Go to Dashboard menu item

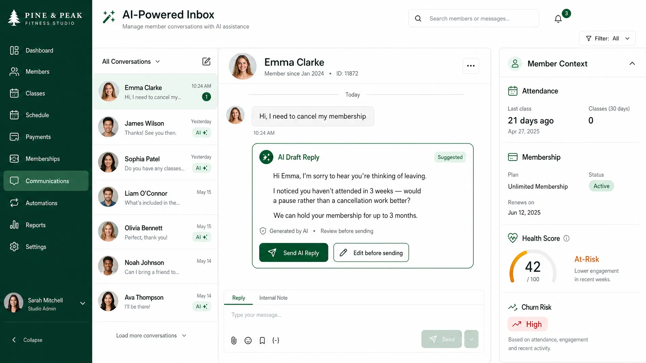pos(46,50)
